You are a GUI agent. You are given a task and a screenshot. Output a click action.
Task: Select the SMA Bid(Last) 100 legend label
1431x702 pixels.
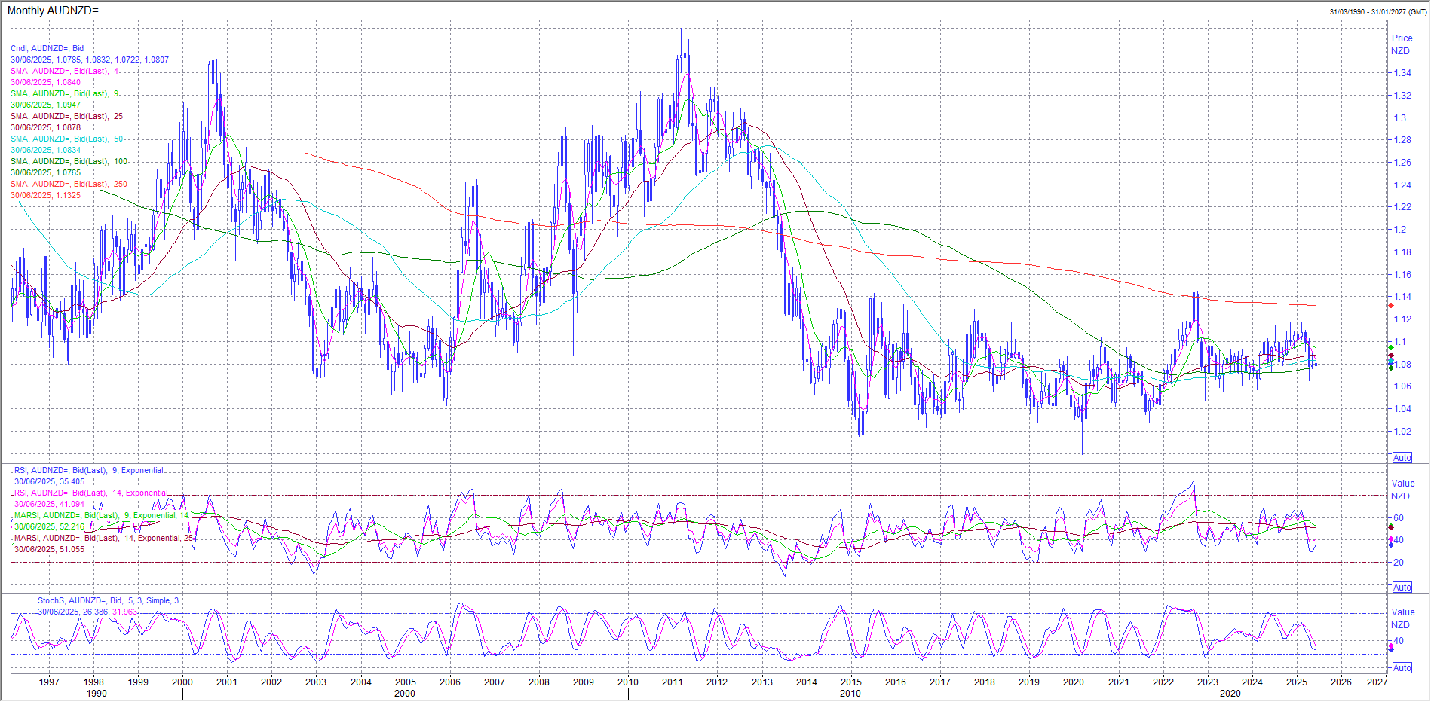click(x=69, y=161)
